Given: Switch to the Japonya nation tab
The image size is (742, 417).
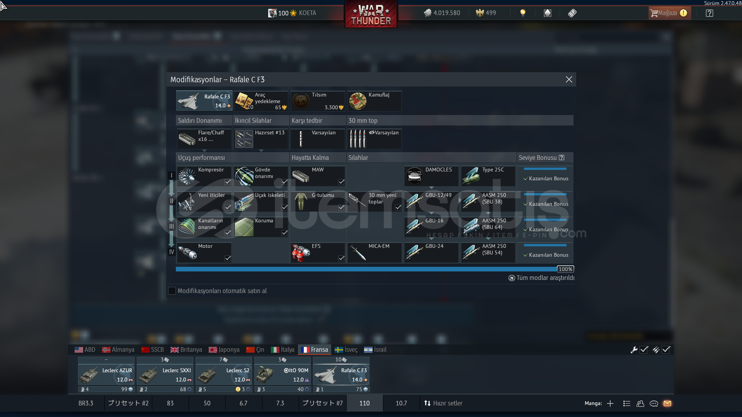Looking at the screenshot, I should tap(224, 349).
